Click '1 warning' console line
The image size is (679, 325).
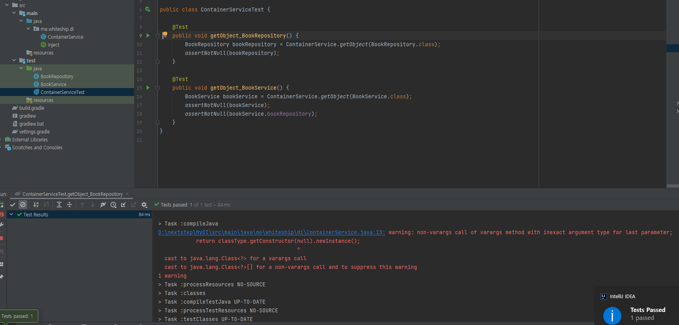(x=172, y=276)
